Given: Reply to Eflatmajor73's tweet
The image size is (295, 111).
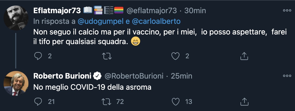Looking at the screenshot, I should 38,56.
